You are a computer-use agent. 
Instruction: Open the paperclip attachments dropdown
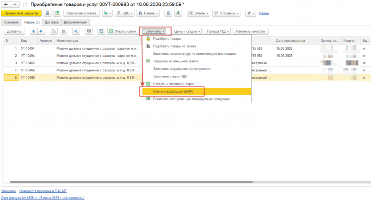click(x=251, y=13)
